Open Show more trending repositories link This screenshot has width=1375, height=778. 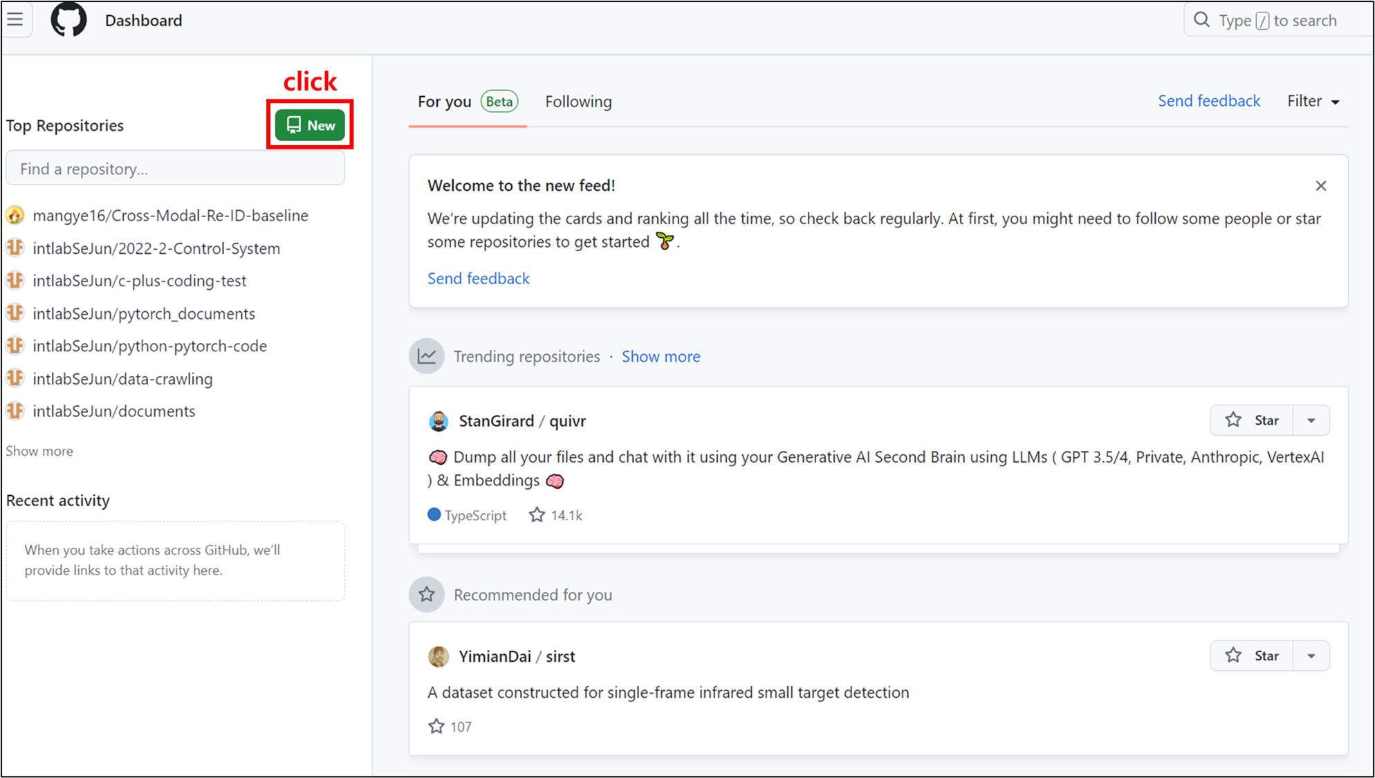[661, 356]
